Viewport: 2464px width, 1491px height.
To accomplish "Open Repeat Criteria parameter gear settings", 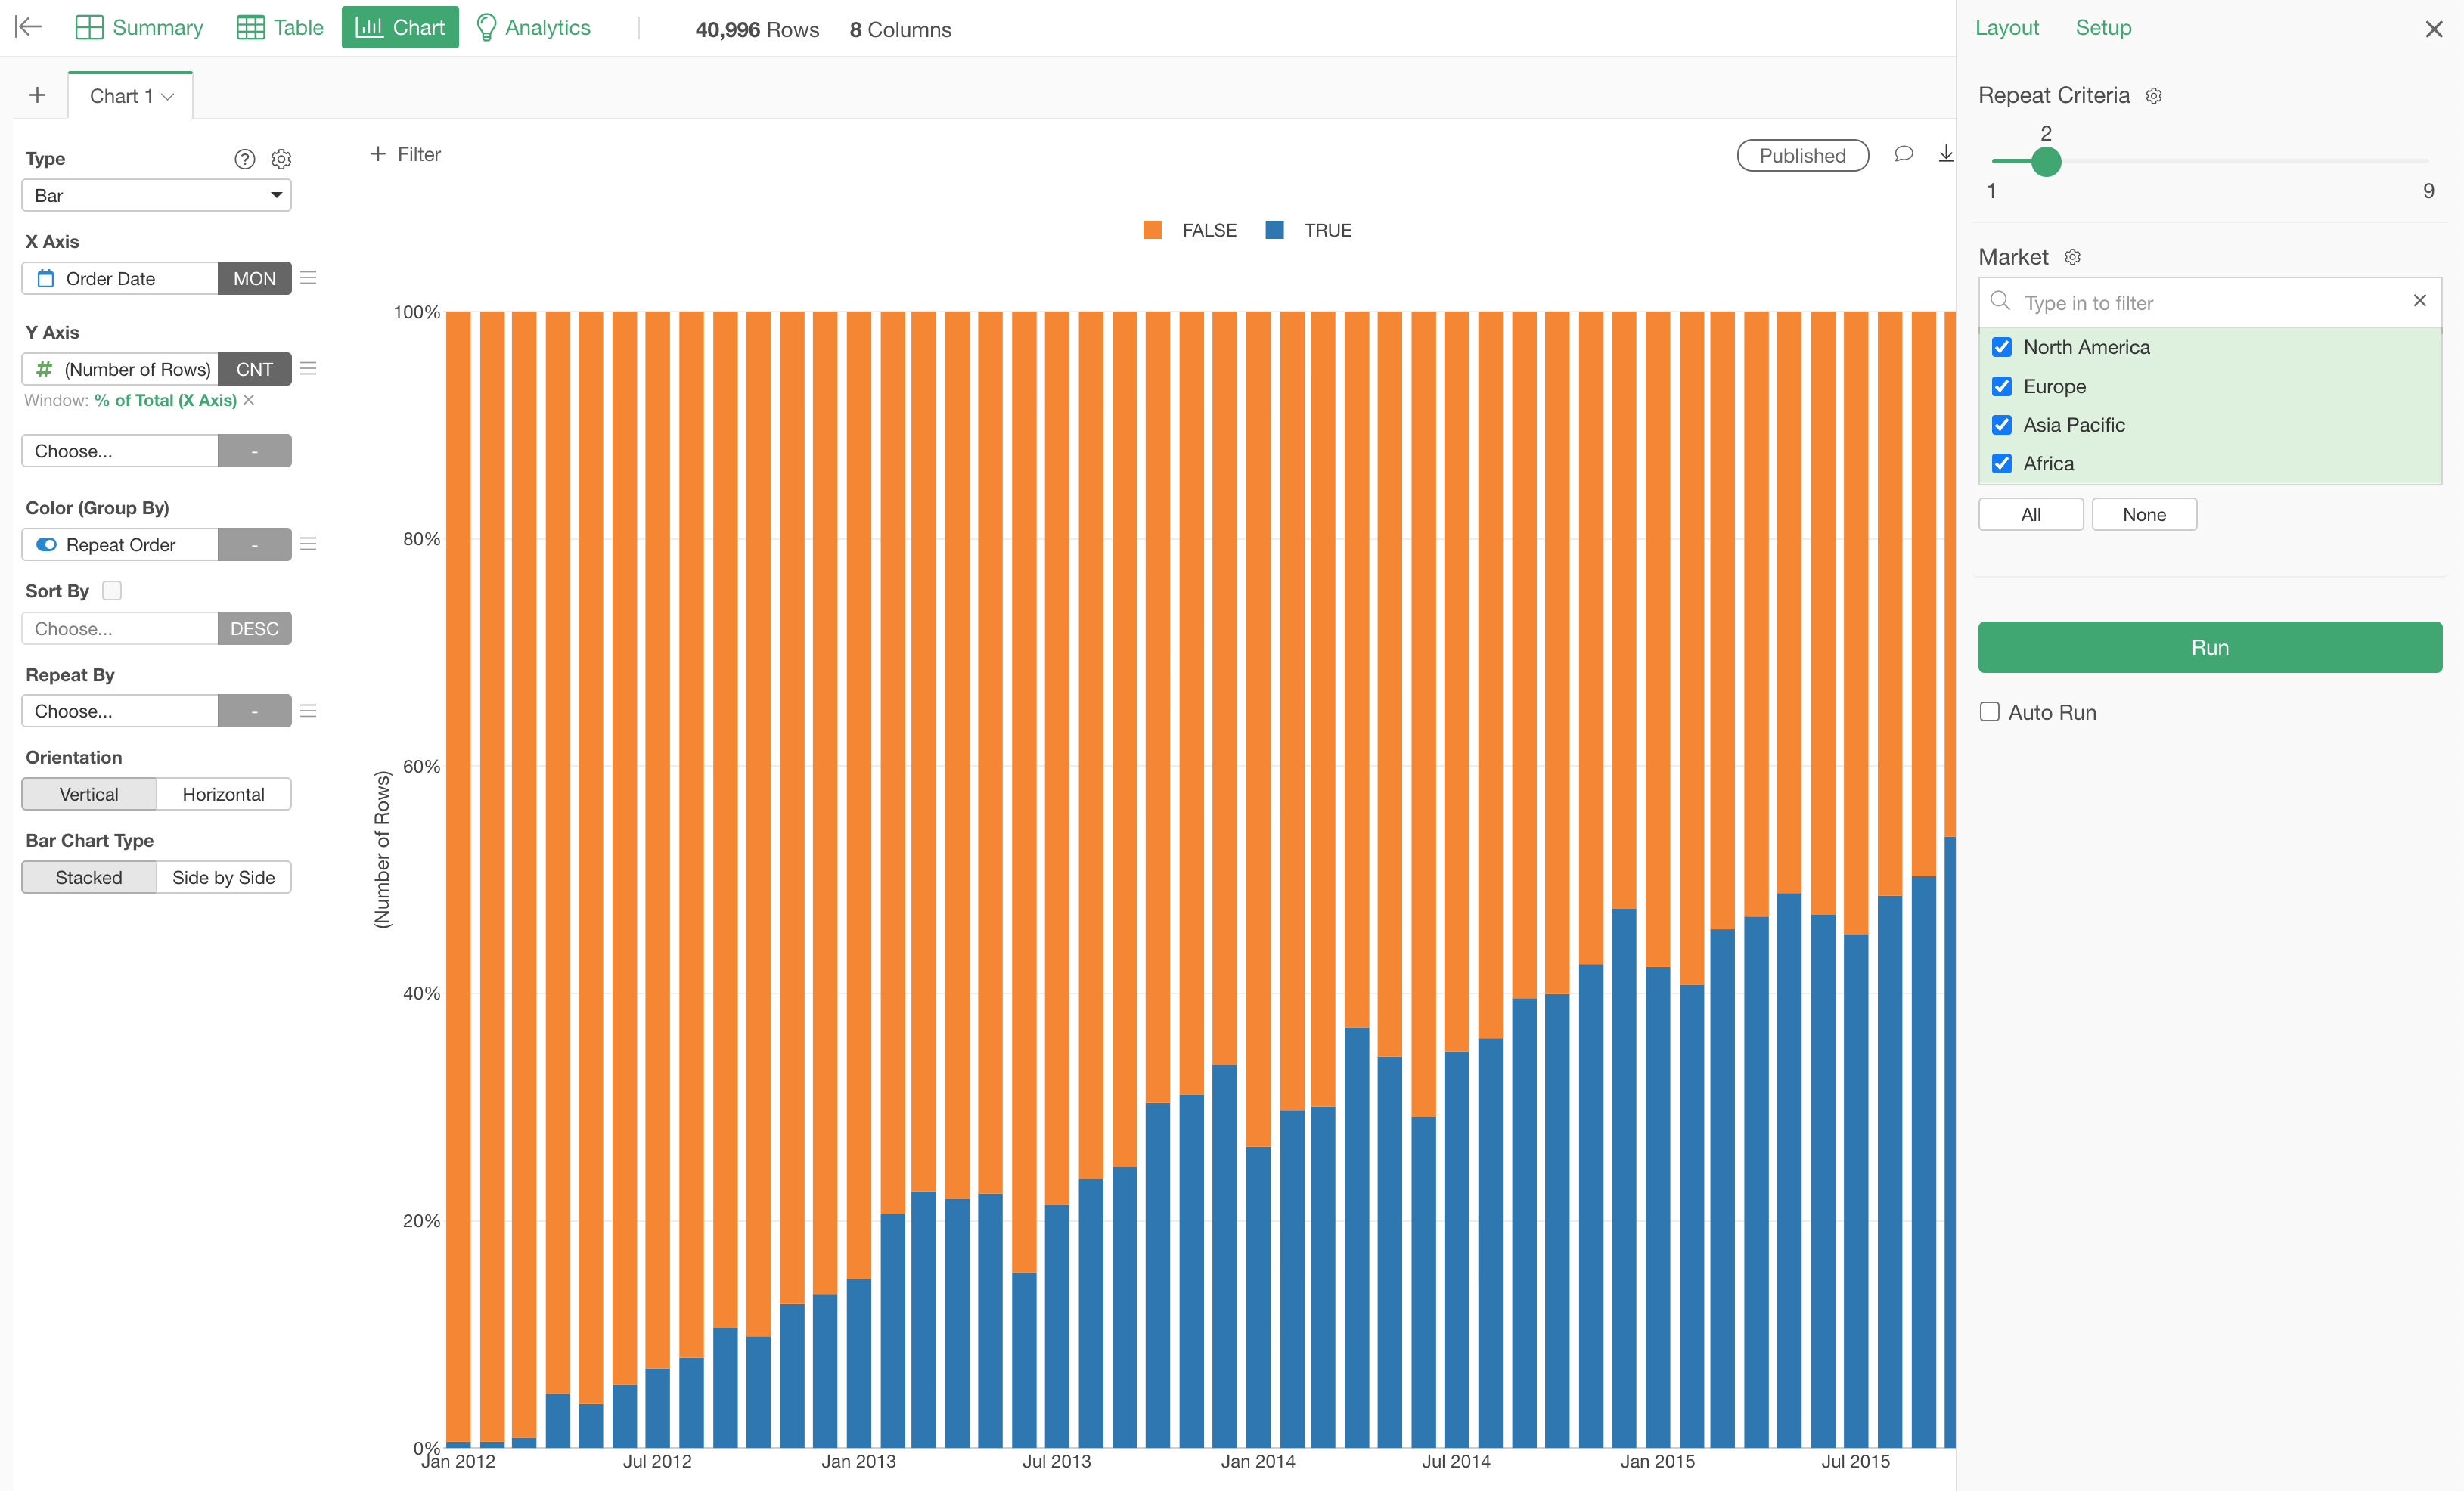I will [x=2154, y=96].
